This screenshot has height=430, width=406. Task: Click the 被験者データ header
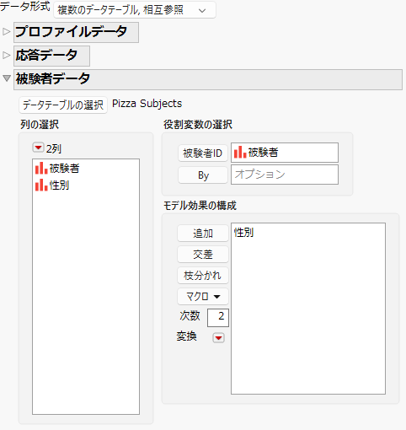(x=208, y=79)
